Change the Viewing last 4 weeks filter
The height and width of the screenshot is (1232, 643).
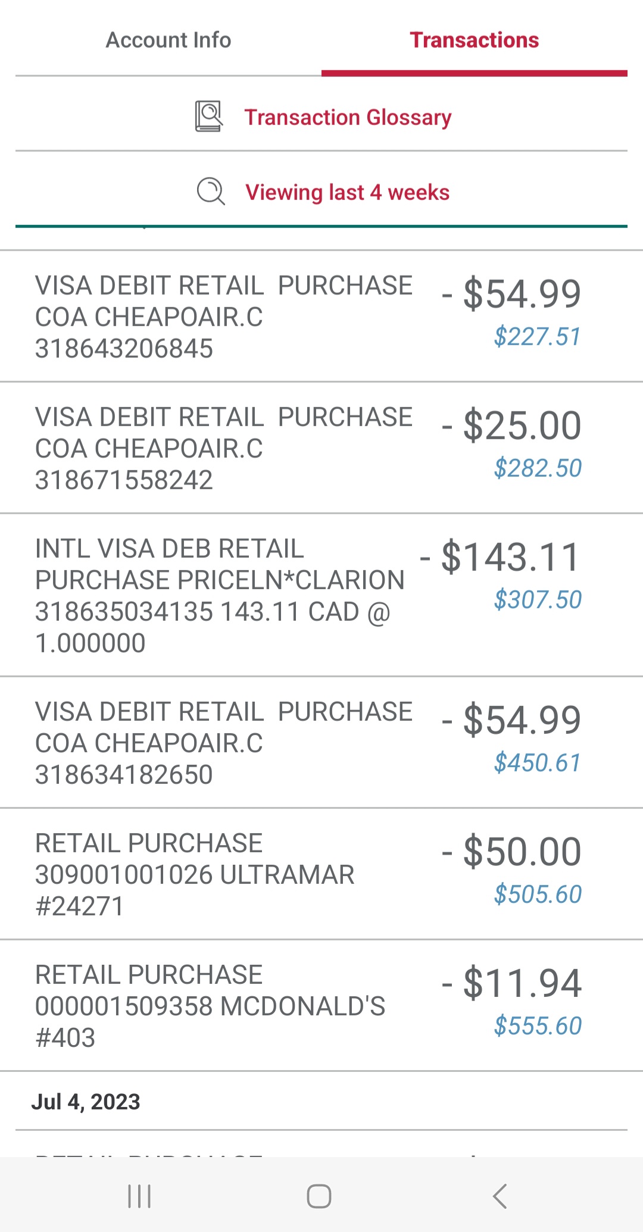pyautogui.click(x=347, y=192)
